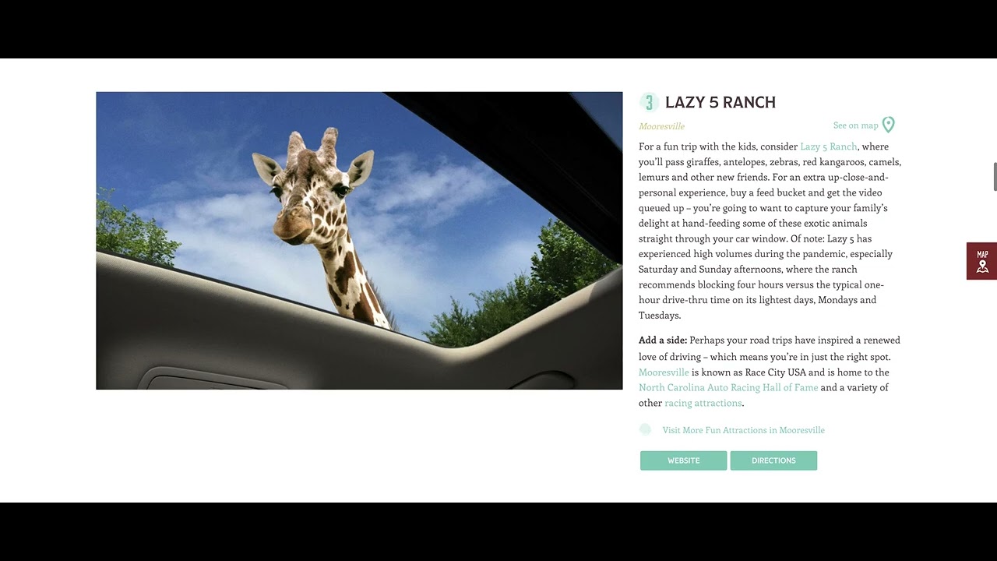Screen dimensions: 997x561
Task: Open Visit More Fun Attractions in Mooresville
Action: 743,430
